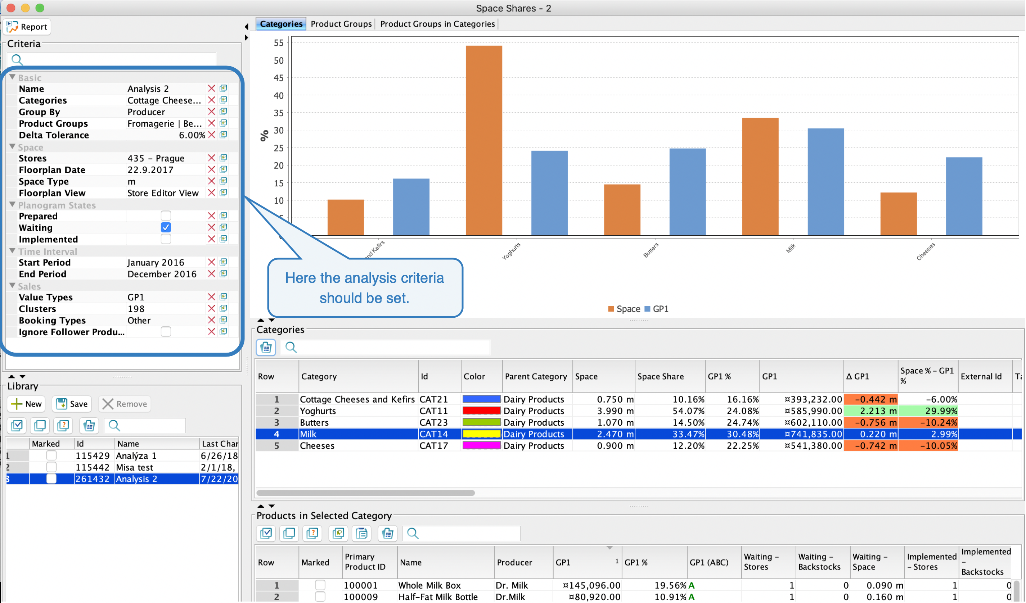Screen dimensions: 1026x603
Task: Collapse the Planogram States group
Action: pyautogui.click(x=12, y=205)
